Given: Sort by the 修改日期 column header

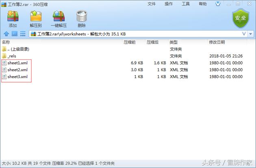Looking at the screenshot, I should click(x=217, y=42).
